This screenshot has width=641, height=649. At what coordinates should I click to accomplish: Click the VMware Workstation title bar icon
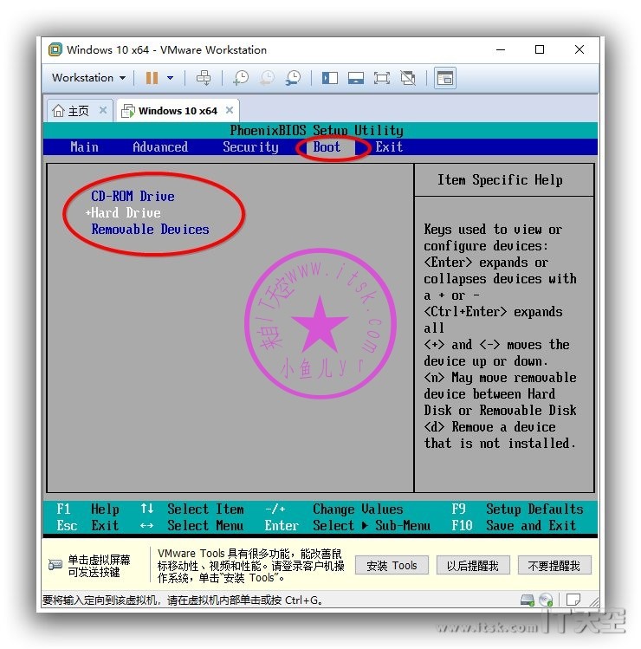point(55,49)
